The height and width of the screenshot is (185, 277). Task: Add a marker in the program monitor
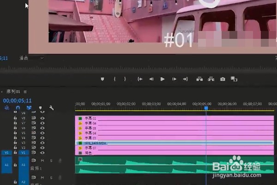[102, 79]
